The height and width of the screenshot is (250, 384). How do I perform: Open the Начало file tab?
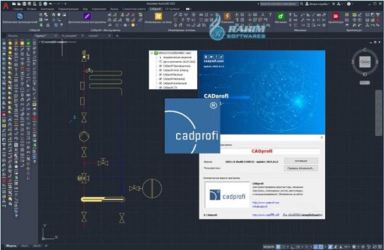13,36
